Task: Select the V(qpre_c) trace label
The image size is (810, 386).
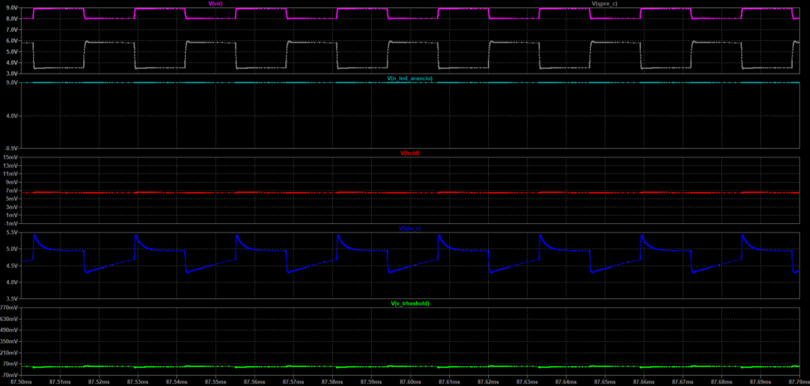Action: [604, 3]
